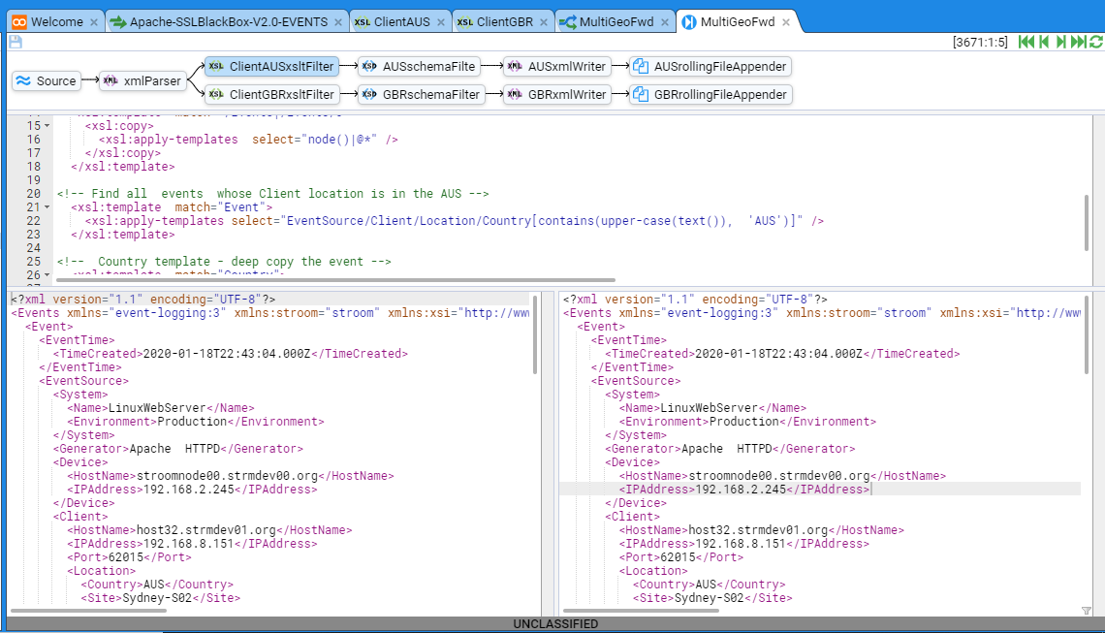Switch to the Welcome tab
Viewport: 1105px width, 633px height.
point(55,21)
